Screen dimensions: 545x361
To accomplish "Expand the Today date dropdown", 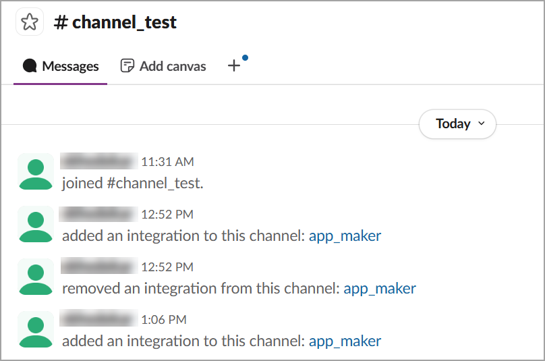I will pyautogui.click(x=457, y=124).
